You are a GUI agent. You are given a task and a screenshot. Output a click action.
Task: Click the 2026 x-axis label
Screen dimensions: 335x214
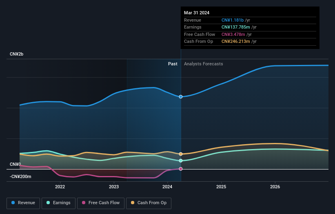(275, 187)
